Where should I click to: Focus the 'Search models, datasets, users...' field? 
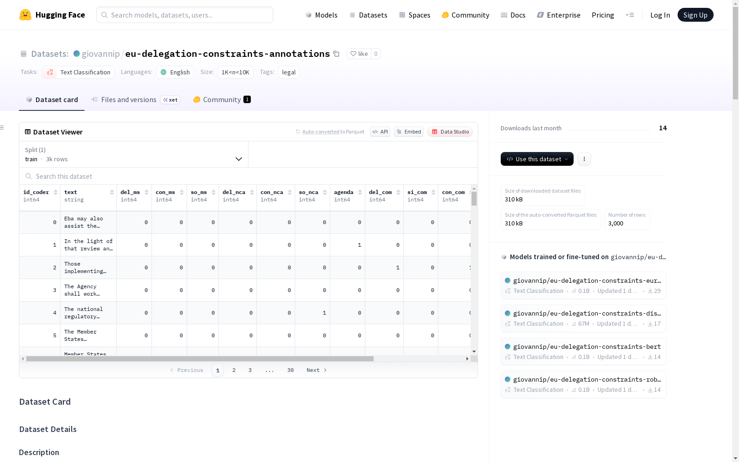[x=185, y=15]
